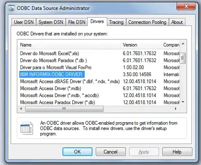Sort drivers by the Version column header
The image size is (201, 165).
(x=141, y=45)
